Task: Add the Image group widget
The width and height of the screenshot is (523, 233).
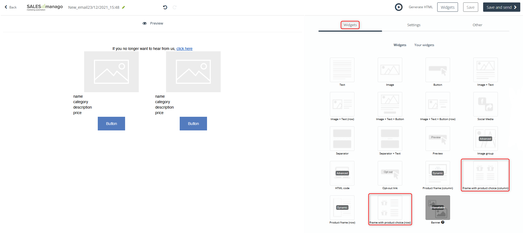Action: pos(486,139)
